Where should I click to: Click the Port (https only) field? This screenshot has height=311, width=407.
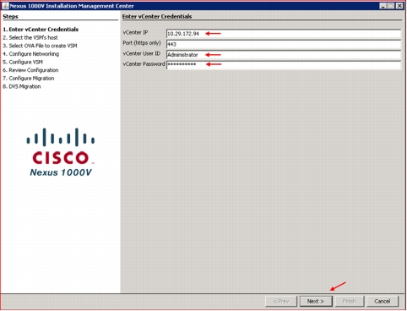(284, 44)
